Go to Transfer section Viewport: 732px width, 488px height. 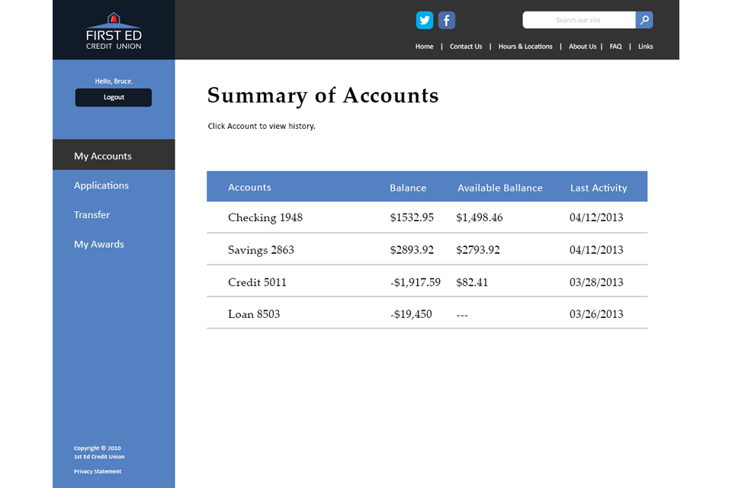tap(92, 215)
